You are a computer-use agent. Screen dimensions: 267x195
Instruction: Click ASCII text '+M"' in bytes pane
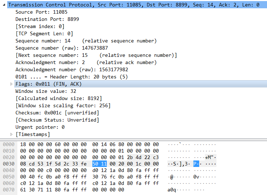209,157
